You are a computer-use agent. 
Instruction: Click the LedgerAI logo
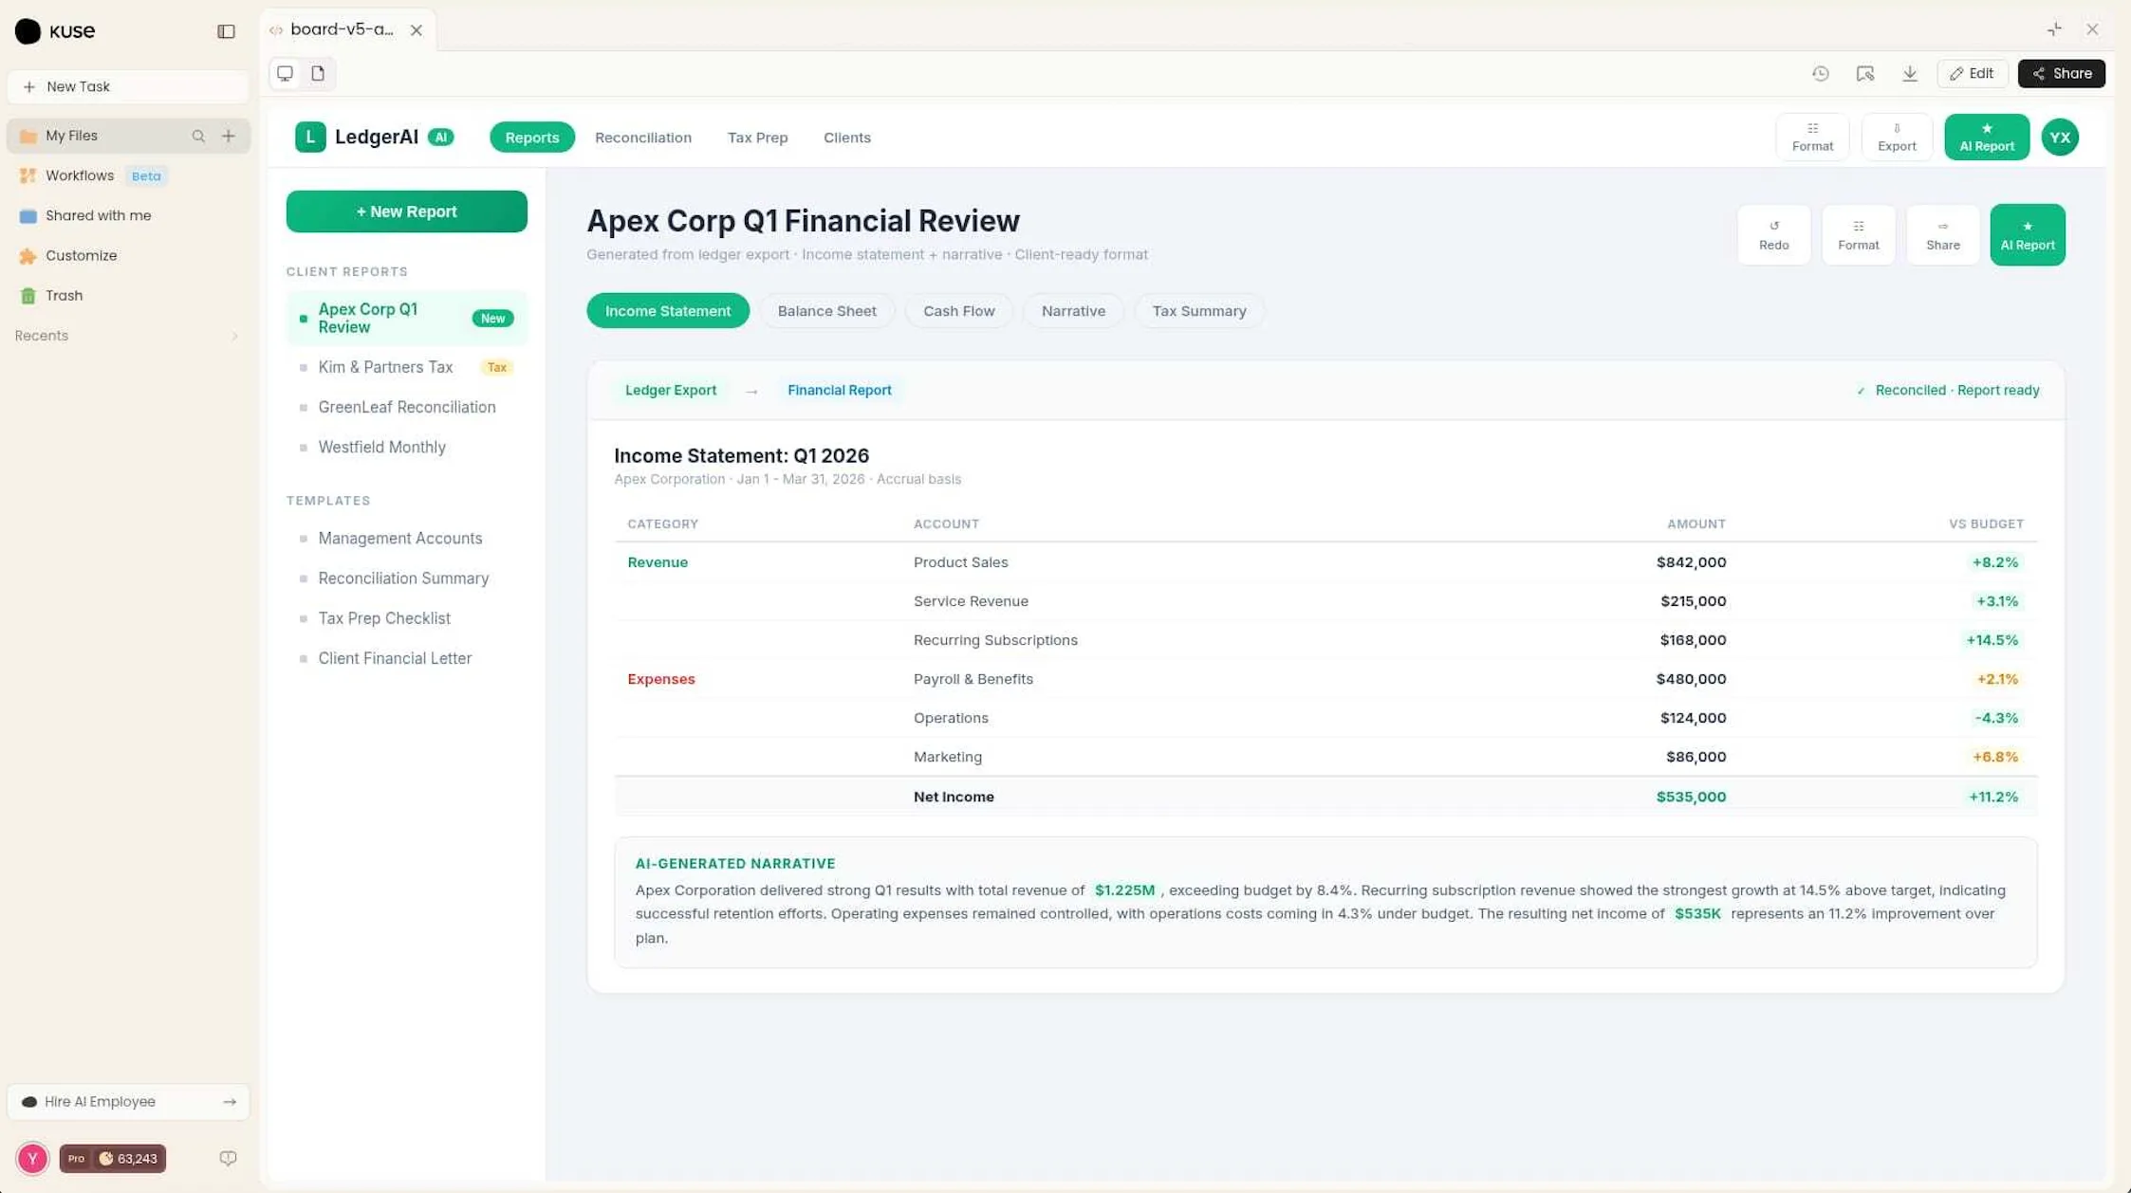click(x=310, y=138)
